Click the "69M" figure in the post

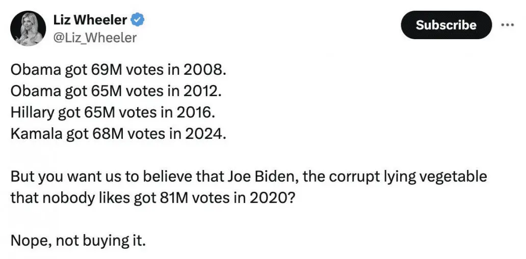coord(105,70)
